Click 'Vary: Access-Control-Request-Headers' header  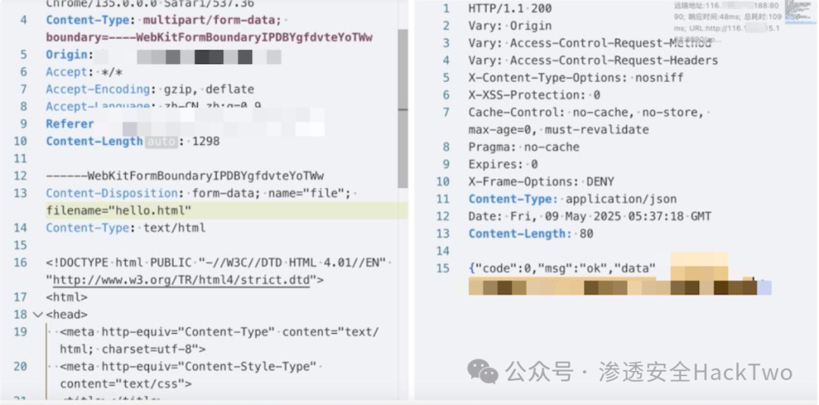(593, 60)
